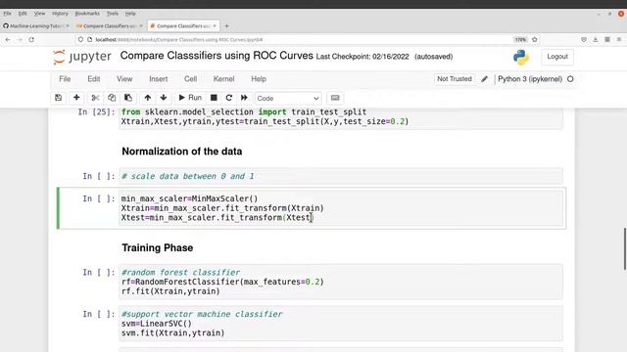Save the notebook with the floppy icon
Viewport: 627px width, 352px height.
coord(59,98)
